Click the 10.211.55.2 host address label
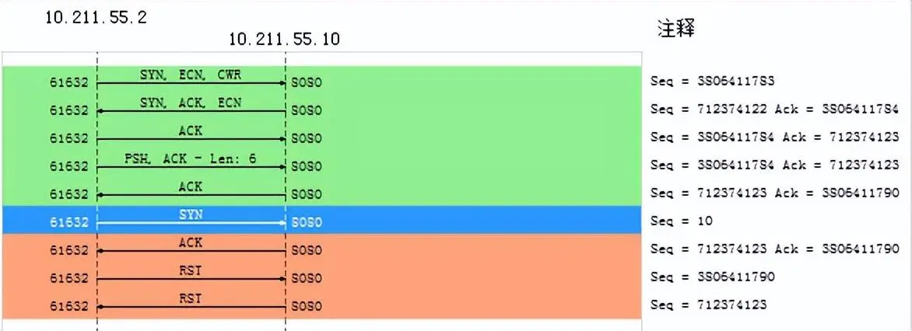912x331 pixels. tap(96, 18)
